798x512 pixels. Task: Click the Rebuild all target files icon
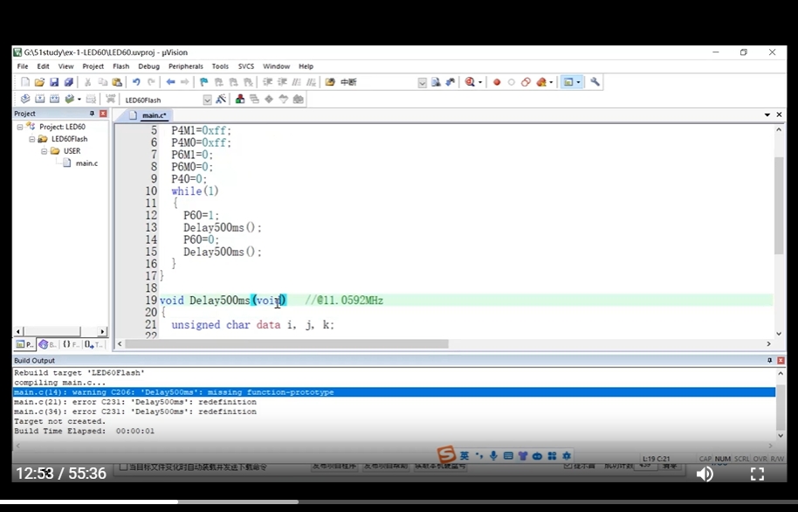point(54,99)
